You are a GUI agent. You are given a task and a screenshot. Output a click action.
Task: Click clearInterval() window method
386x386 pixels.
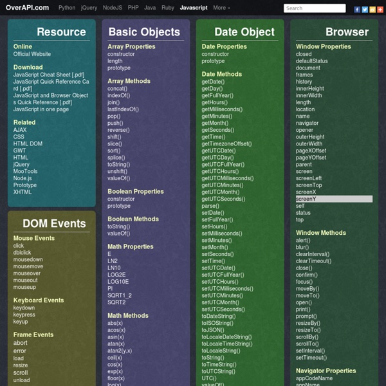(x=313, y=254)
